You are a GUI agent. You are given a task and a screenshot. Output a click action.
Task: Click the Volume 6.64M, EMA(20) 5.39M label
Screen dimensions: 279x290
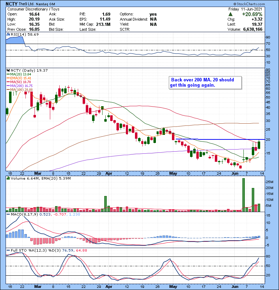coord(40,179)
